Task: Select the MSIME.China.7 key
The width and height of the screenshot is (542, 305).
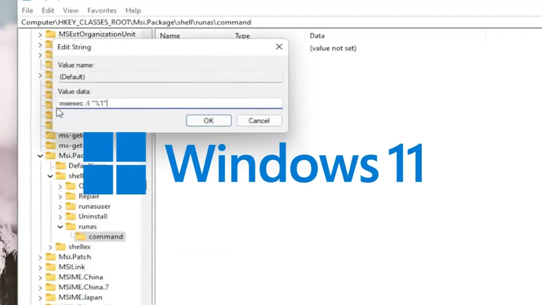Action: click(x=83, y=287)
